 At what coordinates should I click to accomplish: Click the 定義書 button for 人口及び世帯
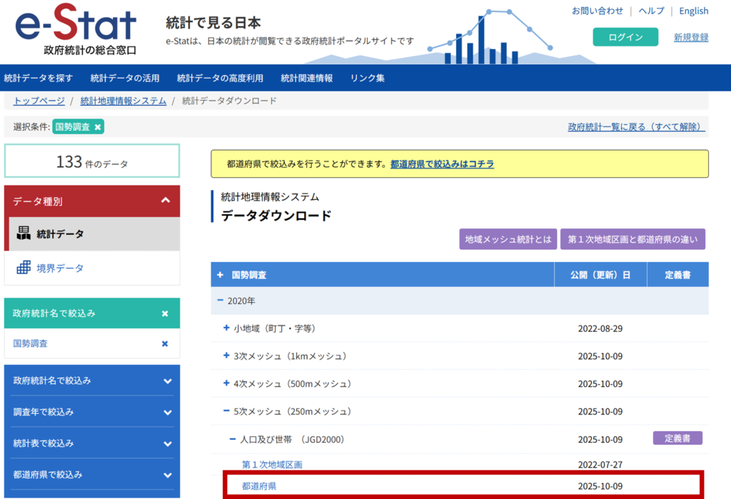pos(677,438)
